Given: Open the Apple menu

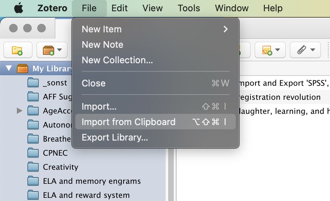Looking at the screenshot, I should (x=19, y=8).
